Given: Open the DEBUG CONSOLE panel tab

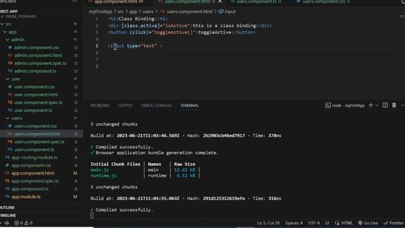Looking at the screenshot, I should (156, 106).
